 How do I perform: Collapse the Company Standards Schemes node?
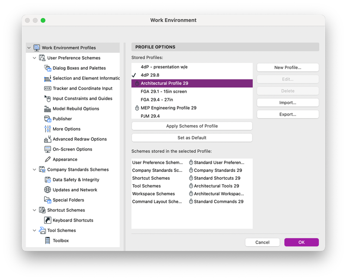click(34, 170)
